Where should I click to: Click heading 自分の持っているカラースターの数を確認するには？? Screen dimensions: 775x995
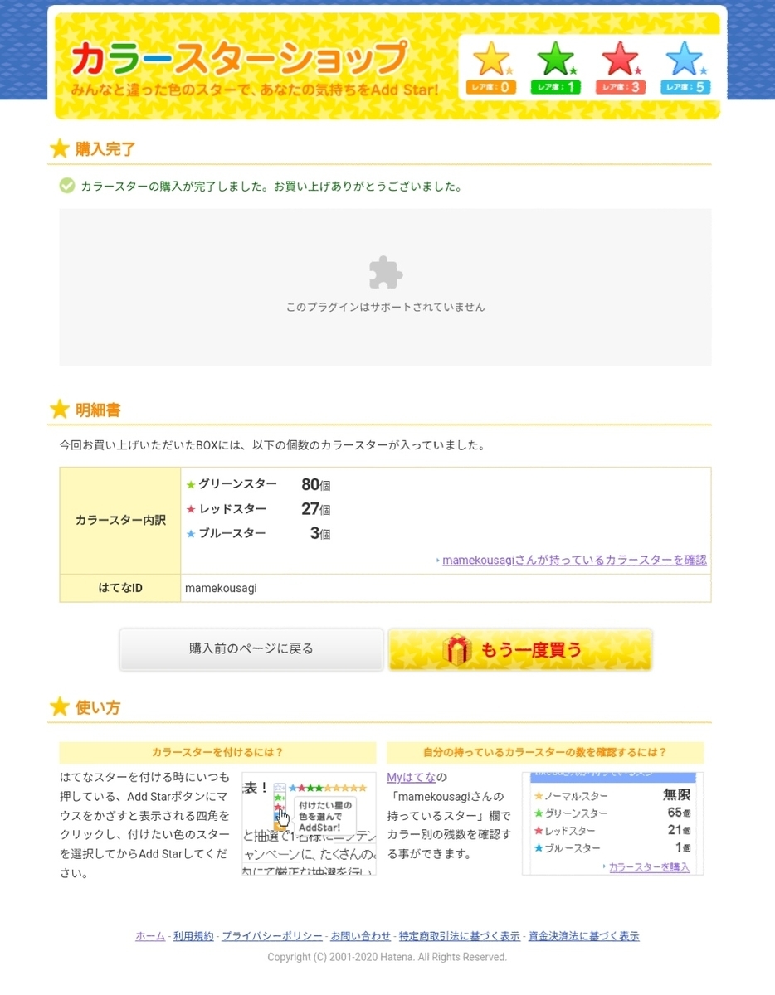[545, 752]
